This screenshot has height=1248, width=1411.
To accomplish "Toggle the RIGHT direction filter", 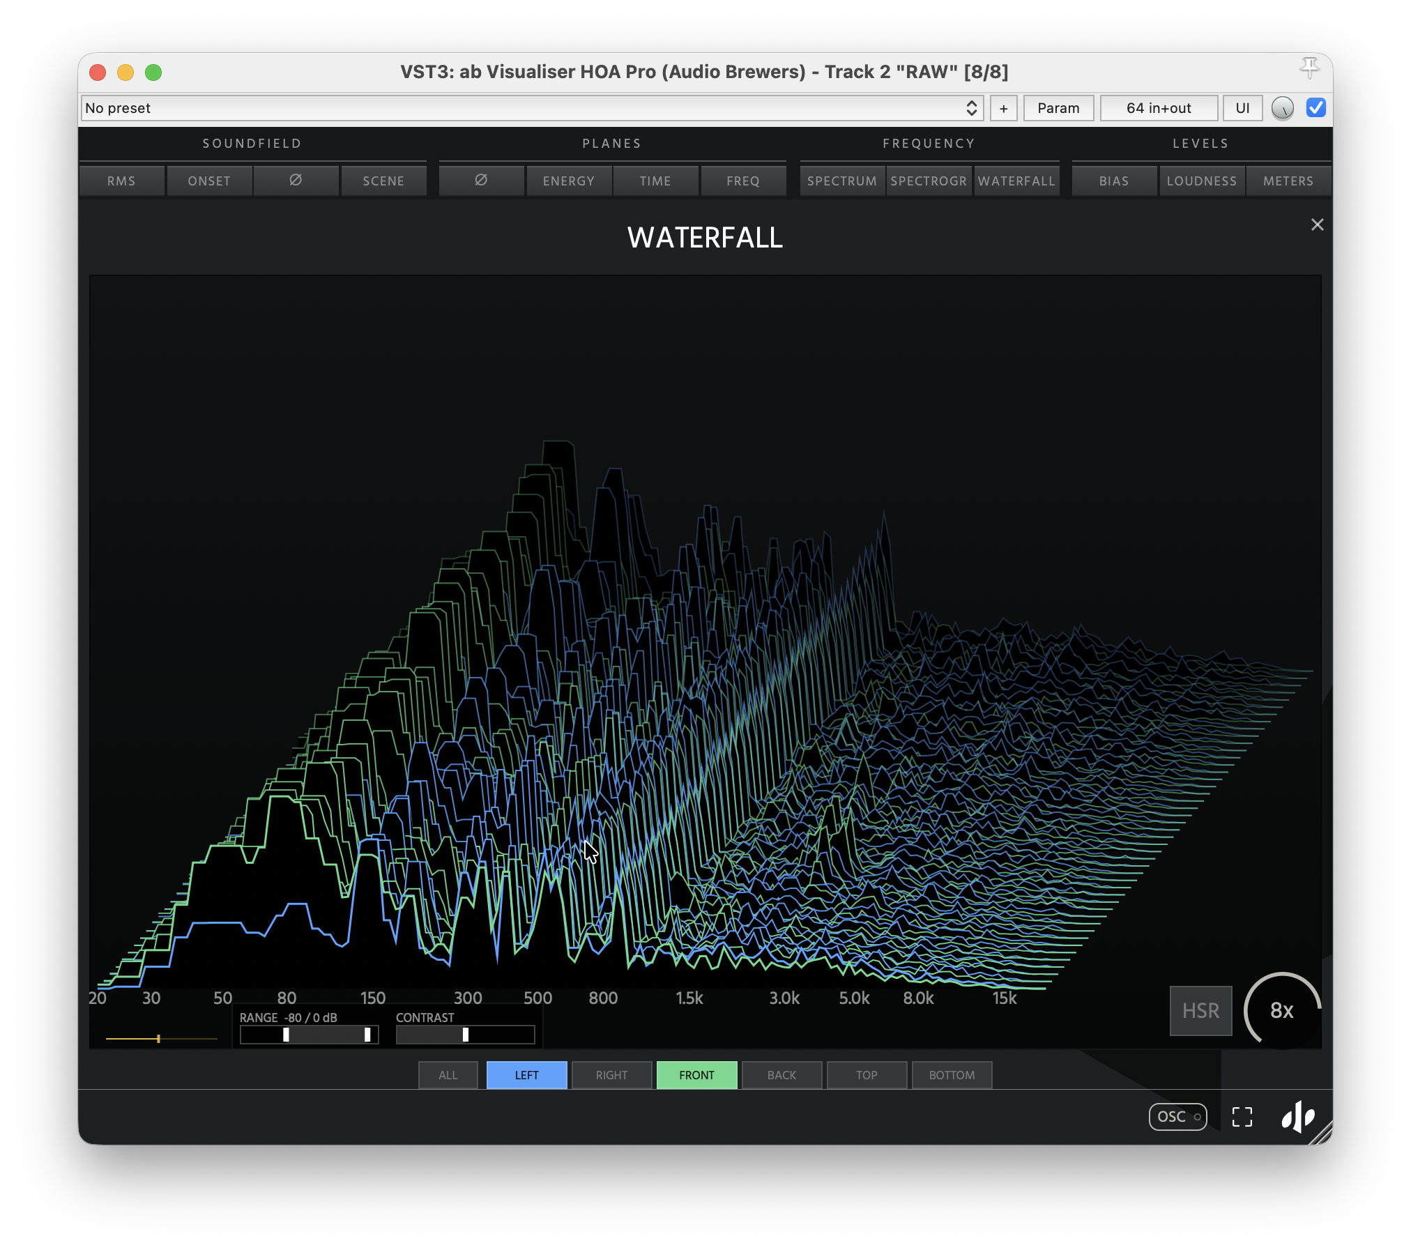I will pyautogui.click(x=612, y=1075).
